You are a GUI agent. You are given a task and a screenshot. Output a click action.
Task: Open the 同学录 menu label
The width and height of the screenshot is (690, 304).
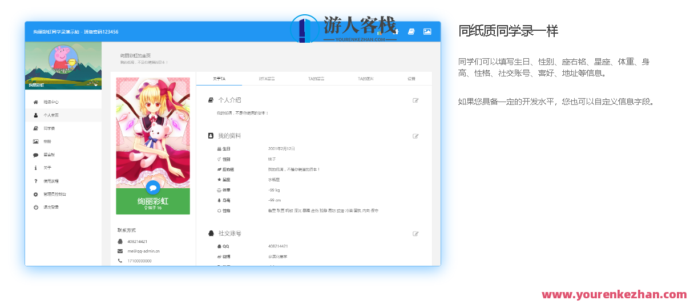49,128
